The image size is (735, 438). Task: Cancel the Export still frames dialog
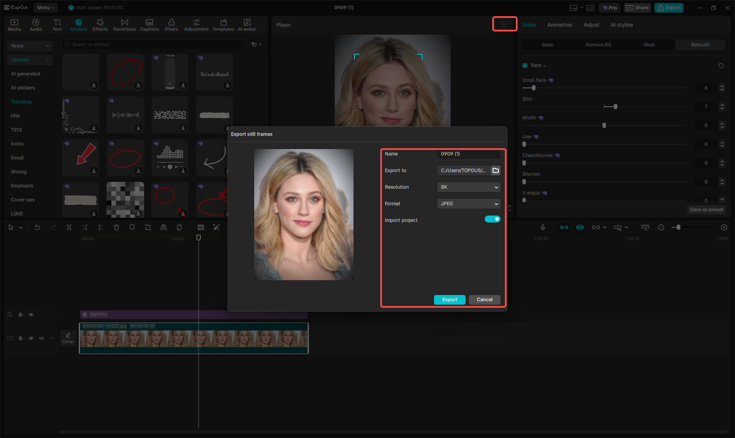coord(484,300)
